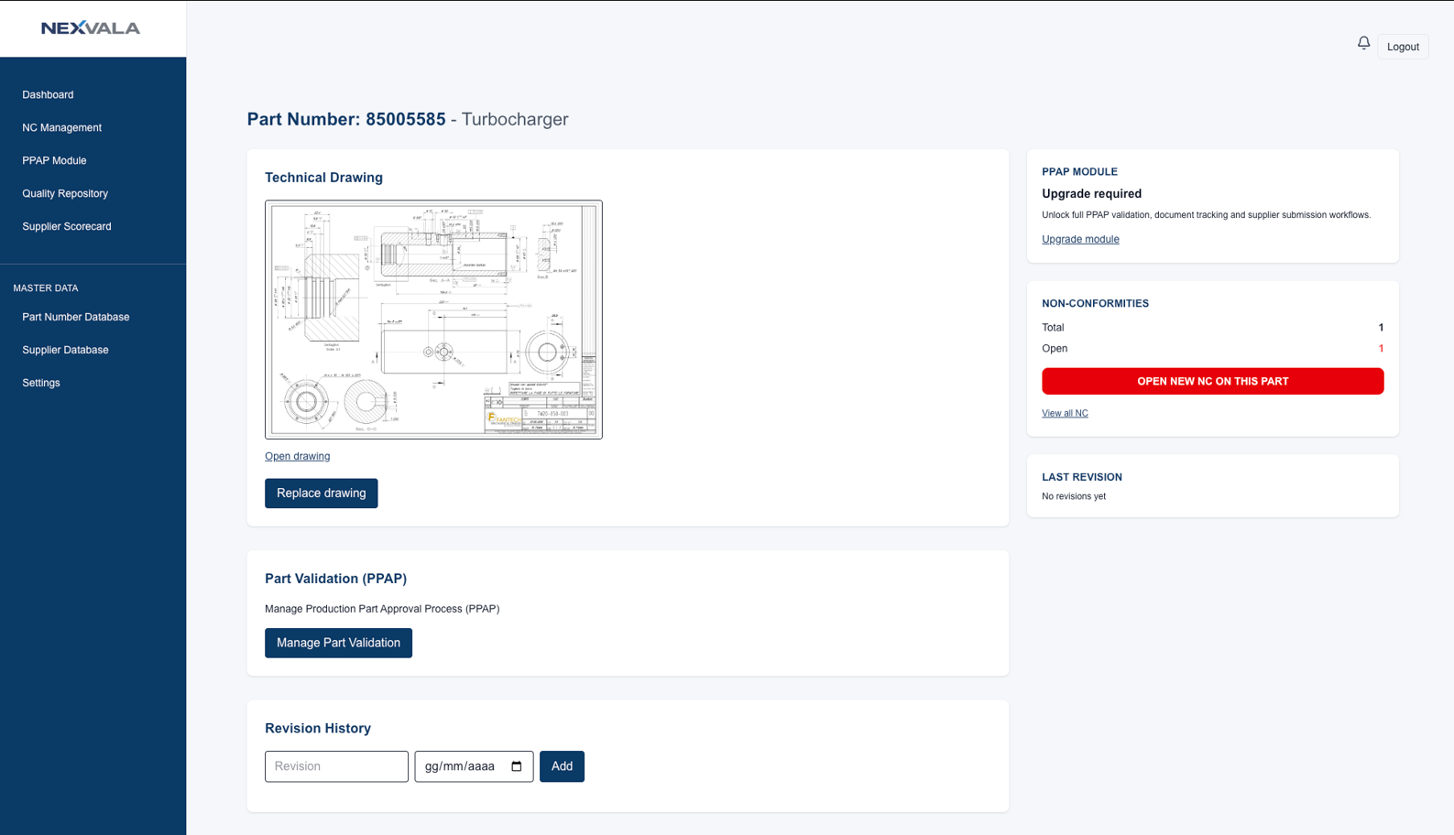Focus the Revision text field

(336, 766)
